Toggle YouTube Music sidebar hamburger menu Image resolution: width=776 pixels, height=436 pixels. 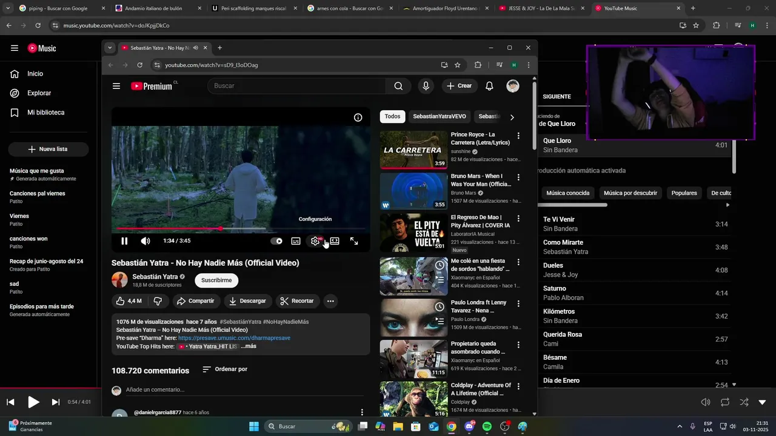15,48
